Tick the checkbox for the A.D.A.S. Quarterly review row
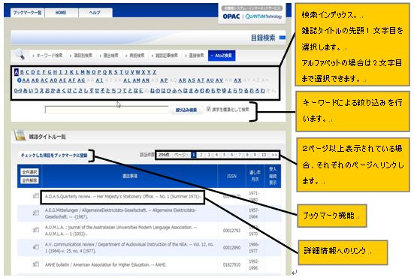This screenshot has width=414, height=278. click(x=37, y=195)
